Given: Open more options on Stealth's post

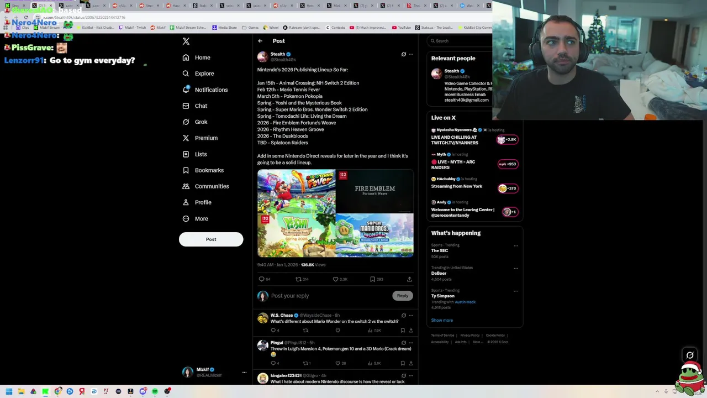Looking at the screenshot, I should [x=411, y=54].
